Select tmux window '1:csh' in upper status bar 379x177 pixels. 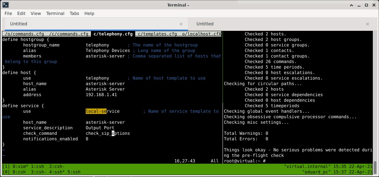pyautogui.click(x=37, y=166)
